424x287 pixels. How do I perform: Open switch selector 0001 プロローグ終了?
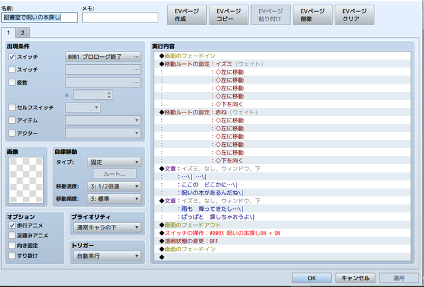(x=103, y=57)
